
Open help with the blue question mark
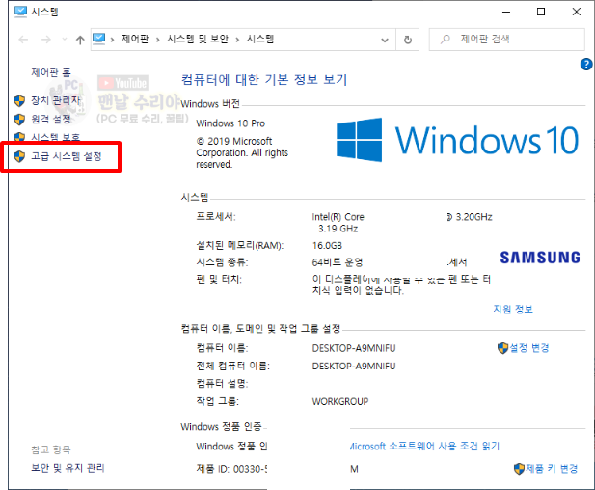tap(586, 65)
